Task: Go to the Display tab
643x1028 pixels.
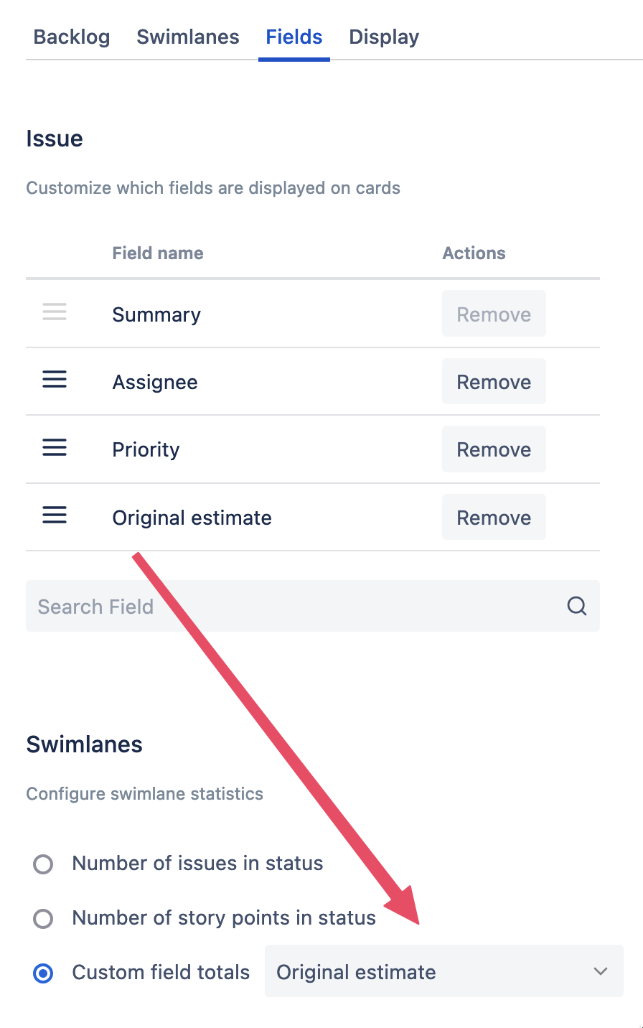Action: tap(384, 37)
